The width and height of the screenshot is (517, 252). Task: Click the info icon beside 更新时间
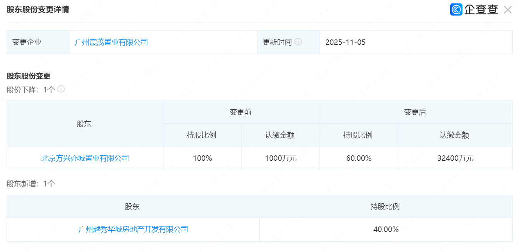click(x=298, y=42)
